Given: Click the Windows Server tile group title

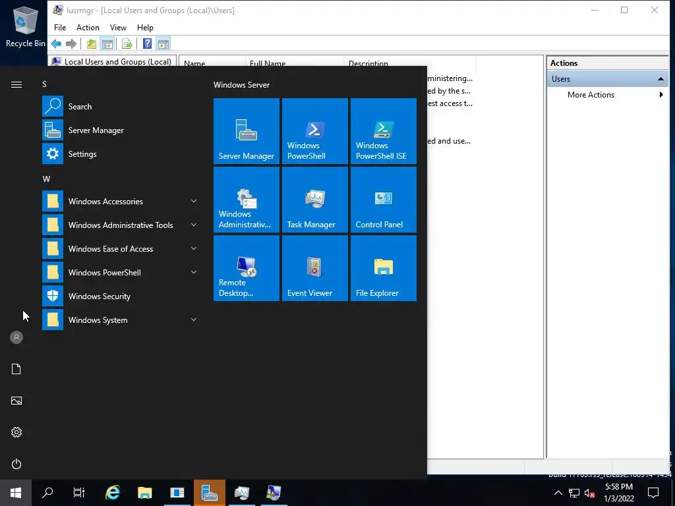Looking at the screenshot, I should (x=241, y=85).
